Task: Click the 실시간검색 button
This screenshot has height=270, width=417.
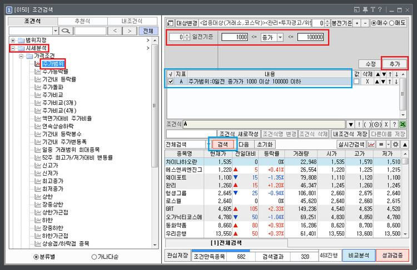Action: tap(351, 144)
